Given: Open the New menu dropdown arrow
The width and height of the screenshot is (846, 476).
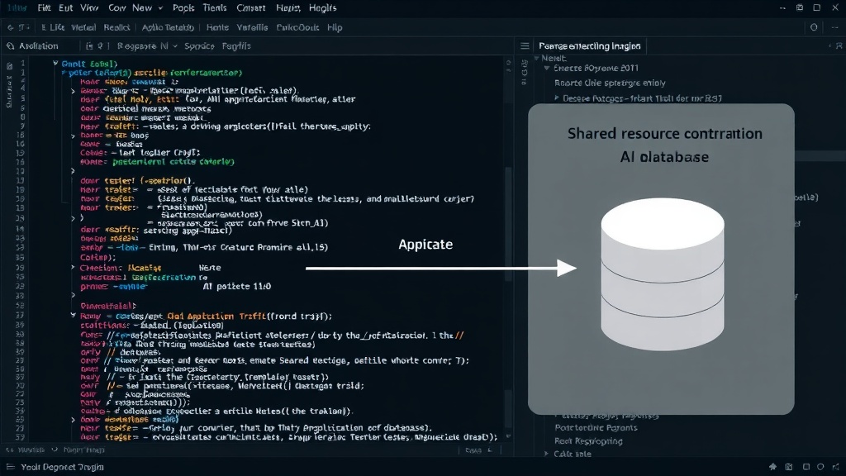Looking at the screenshot, I should pyautogui.click(x=160, y=8).
